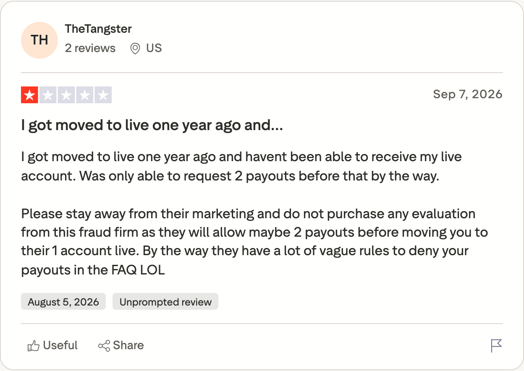Click the review body text
Image resolution: width=524 pixels, height=371 pixels.
pyautogui.click(x=254, y=213)
